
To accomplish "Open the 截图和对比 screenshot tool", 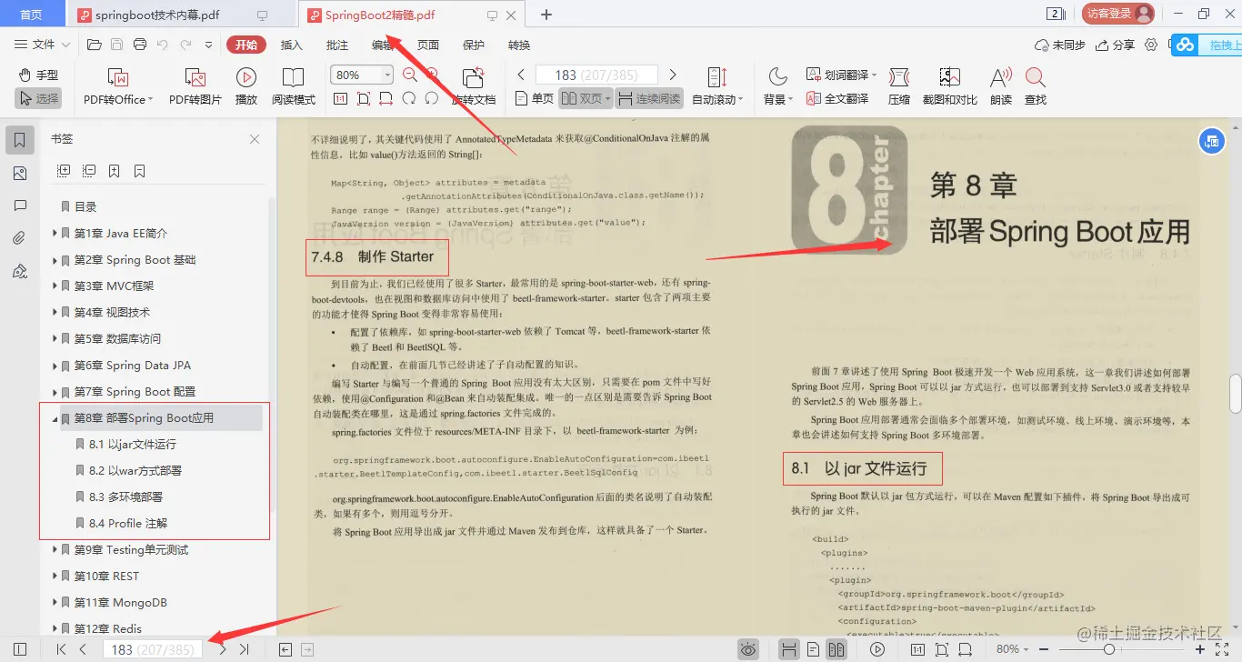I will click(948, 85).
